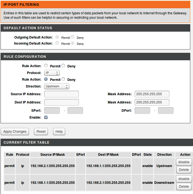Click the DPort column header
The height and width of the screenshot is (194, 193).
pos(136,155)
